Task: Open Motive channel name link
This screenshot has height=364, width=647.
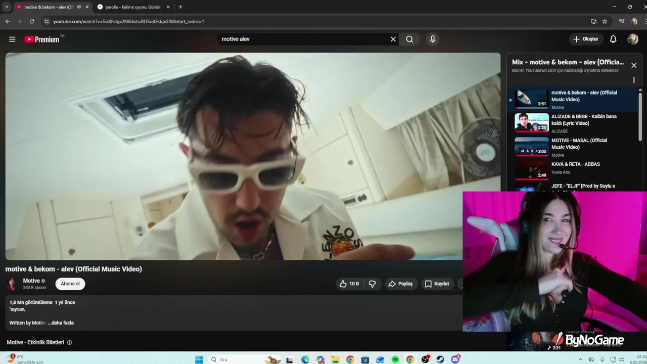Action: click(31, 281)
